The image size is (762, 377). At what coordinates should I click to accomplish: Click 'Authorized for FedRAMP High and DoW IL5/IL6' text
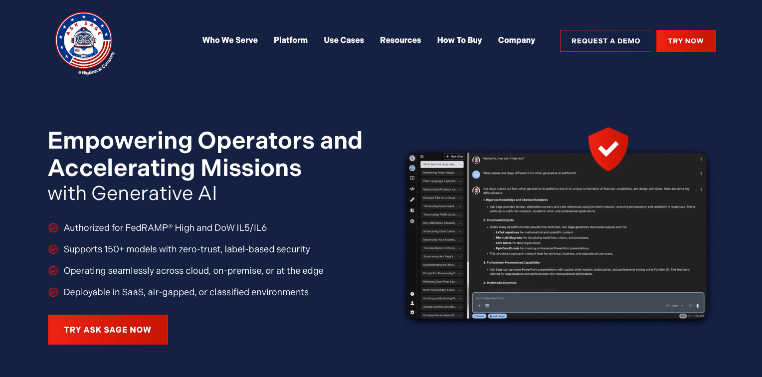tap(166, 228)
